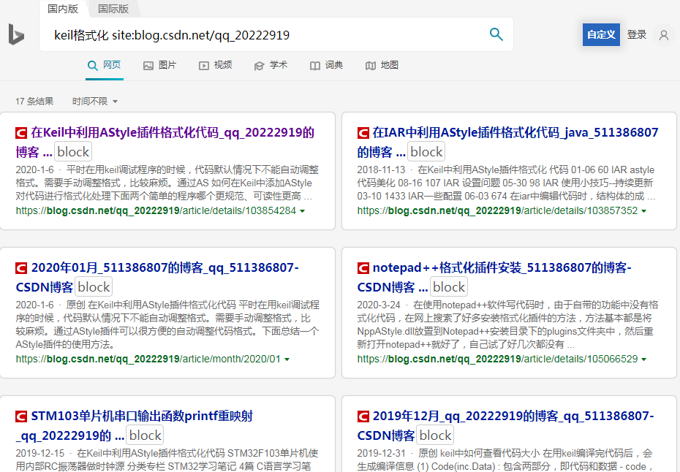Open 2020年01月_511386807的博客 result title
Viewport: 680px width, 472px height.
tap(157, 277)
